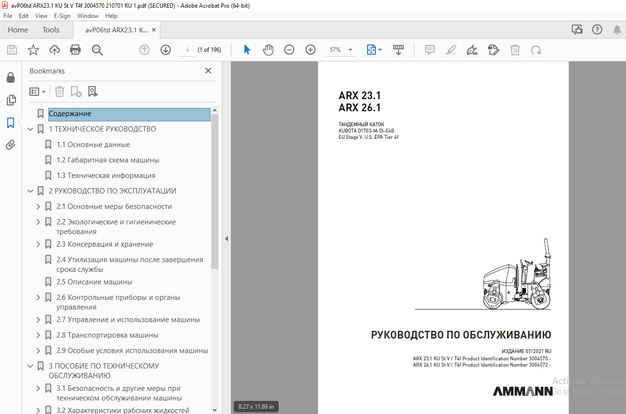Close the avP06td ARX23.1 document tab
626x414 pixels.
click(154, 30)
